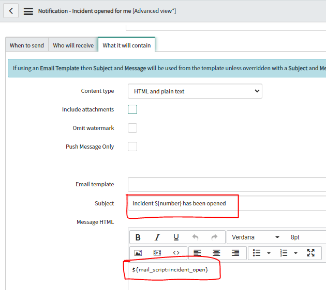
Task: Align text left in editor
Action: coord(197,253)
